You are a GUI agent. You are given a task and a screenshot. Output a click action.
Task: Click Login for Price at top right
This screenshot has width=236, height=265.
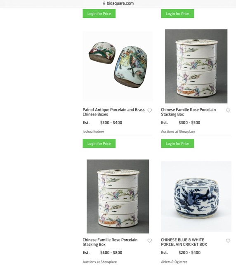pyautogui.click(x=177, y=14)
